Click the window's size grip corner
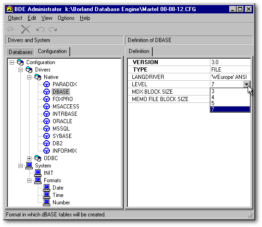Image resolution: width=262 pixels, height=227 pixels. coord(250,215)
